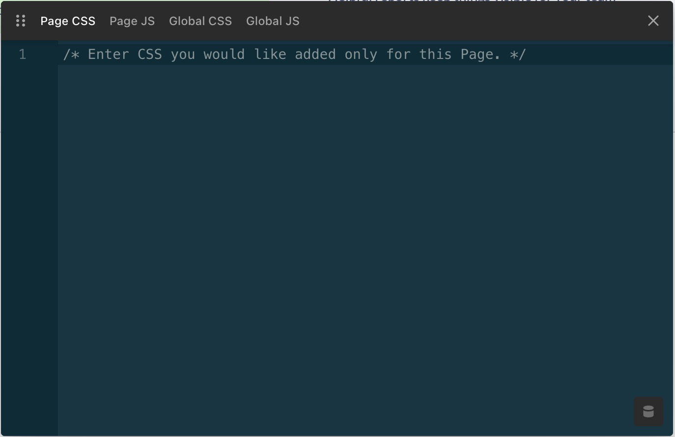675x437 pixels.
Task: Go to the Global JS tab
Action: click(x=273, y=21)
